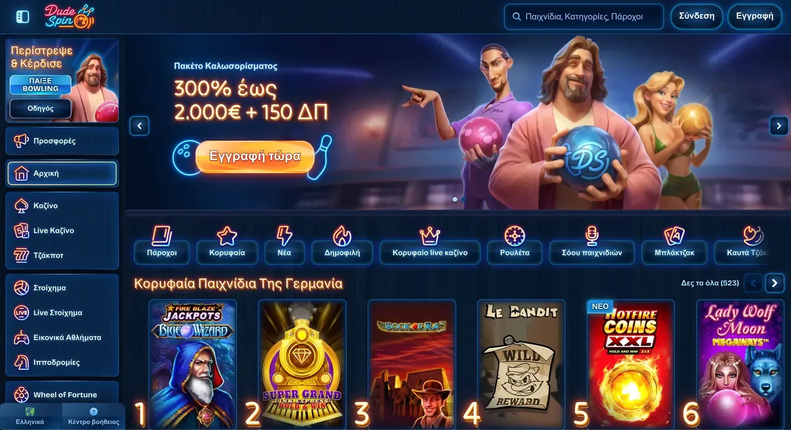Open Εικονικά Αθλήματα gamepad item
The width and height of the screenshot is (791, 430).
pos(62,338)
